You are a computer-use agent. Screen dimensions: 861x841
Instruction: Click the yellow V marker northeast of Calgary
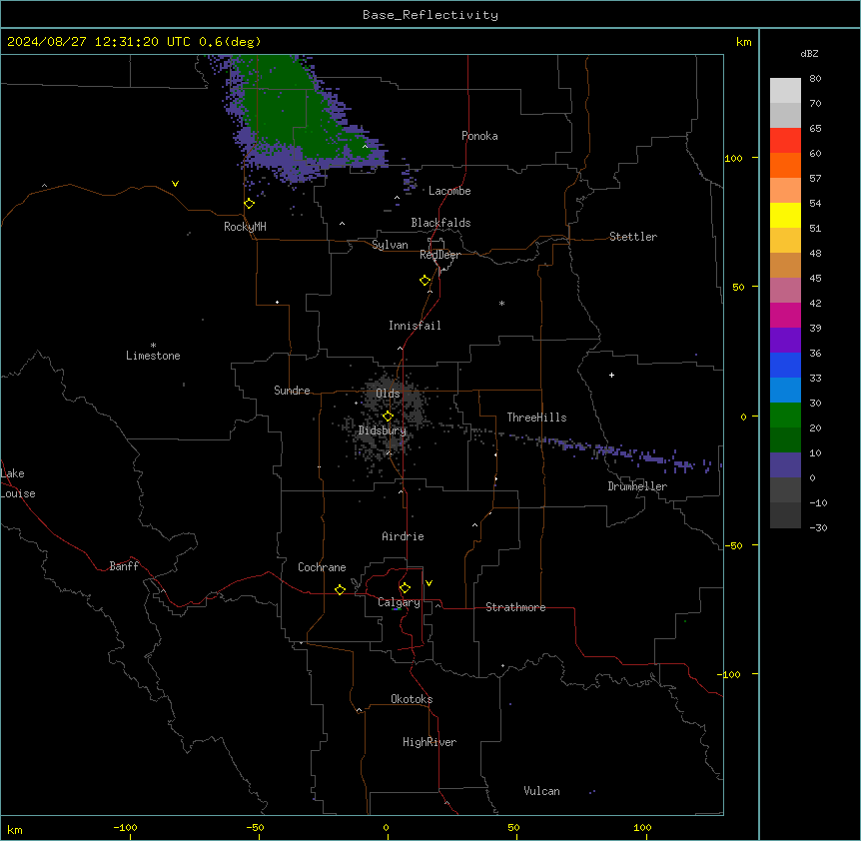[x=429, y=583]
